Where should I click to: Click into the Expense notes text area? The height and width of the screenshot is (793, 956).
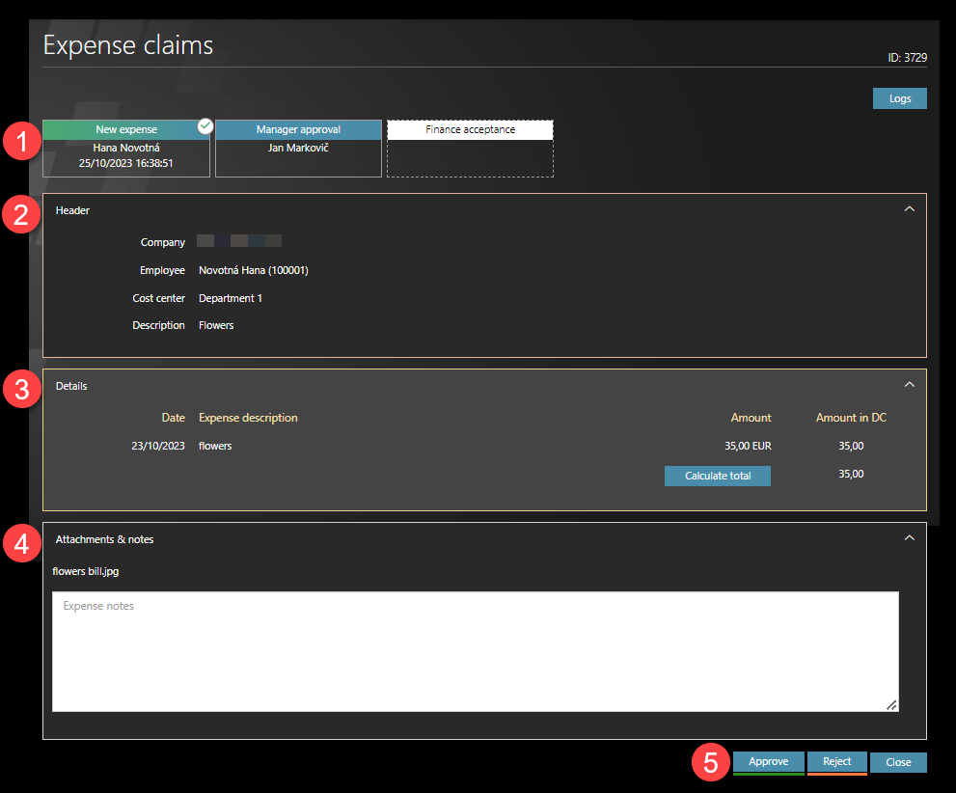coord(475,651)
